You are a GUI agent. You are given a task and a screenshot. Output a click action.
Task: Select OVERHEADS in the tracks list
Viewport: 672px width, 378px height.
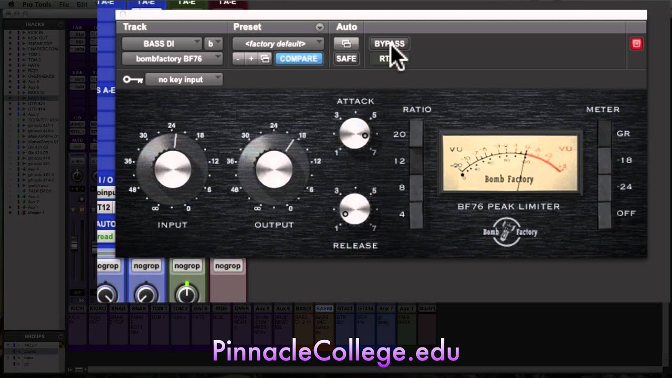click(41, 76)
